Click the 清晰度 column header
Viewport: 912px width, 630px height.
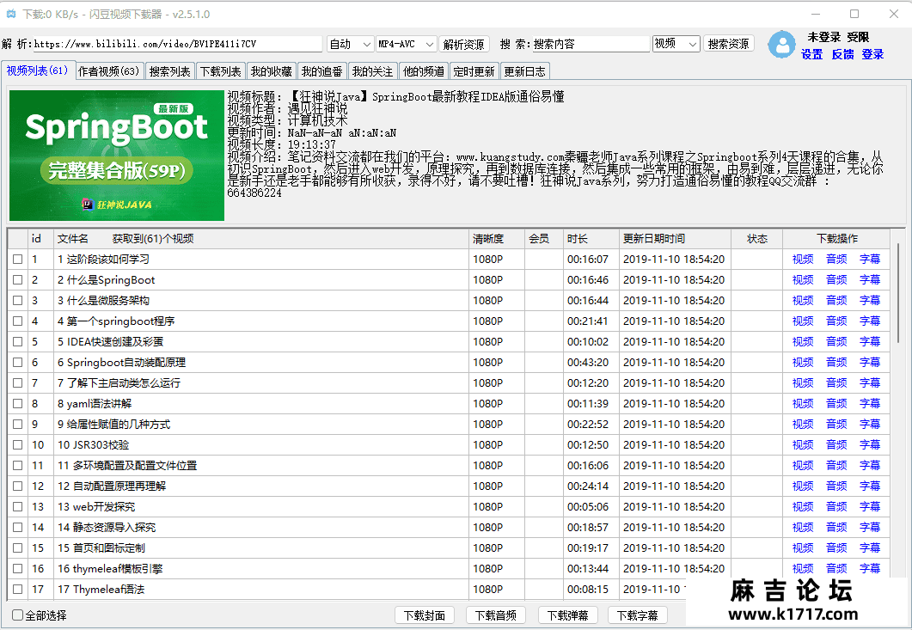(496, 238)
